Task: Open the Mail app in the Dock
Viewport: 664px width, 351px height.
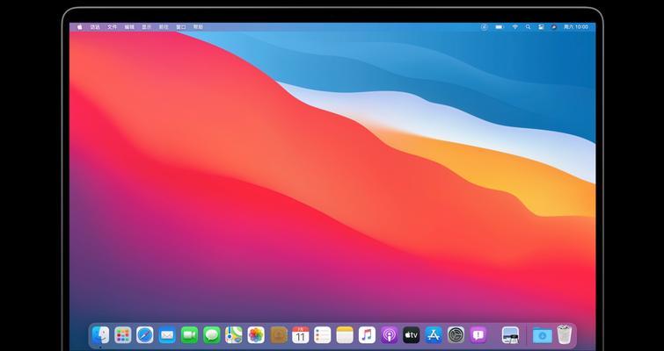Action: (167, 335)
